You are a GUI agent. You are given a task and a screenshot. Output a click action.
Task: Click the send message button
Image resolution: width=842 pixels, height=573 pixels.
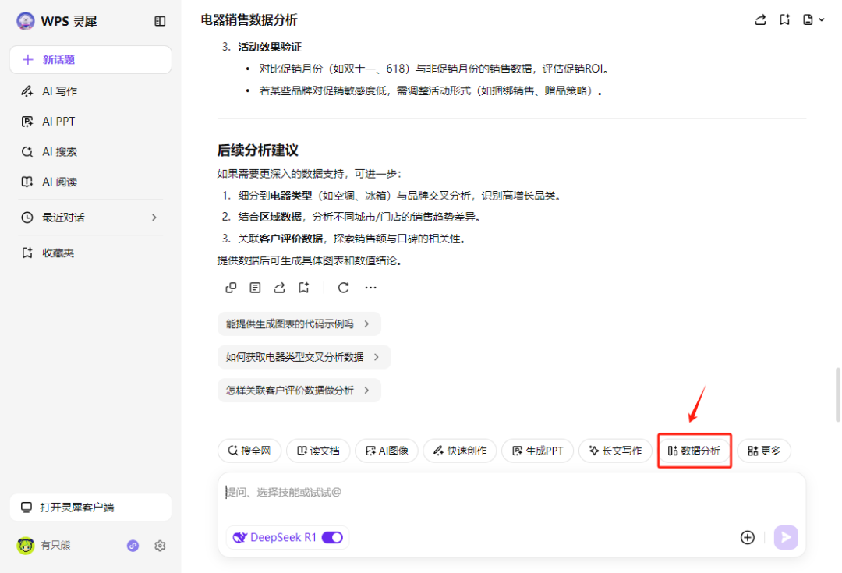point(786,538)
